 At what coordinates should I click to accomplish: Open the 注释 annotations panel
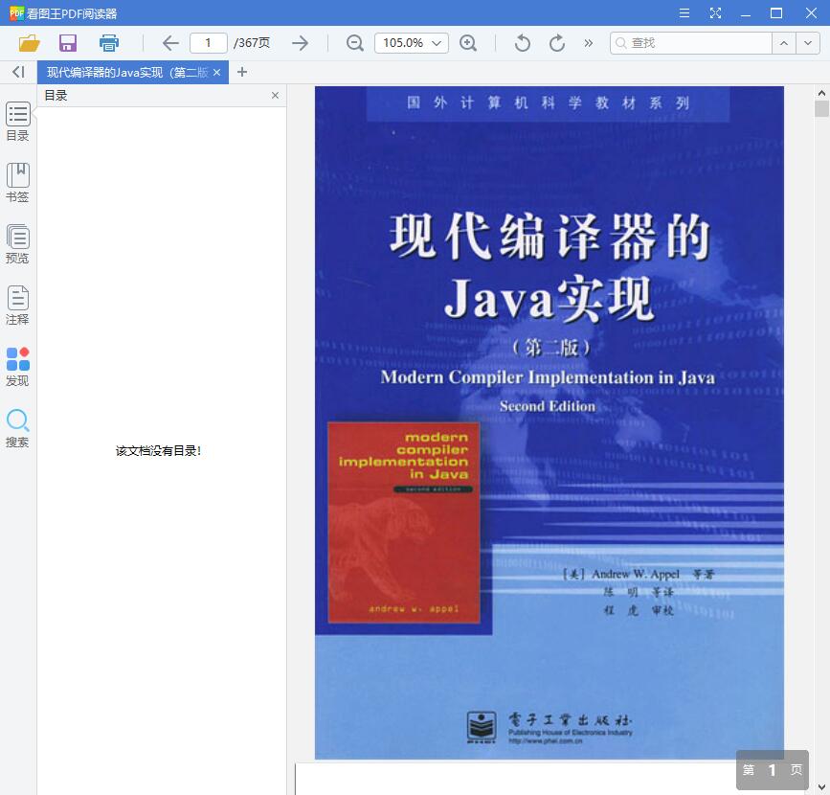click(x=18, y=306)
